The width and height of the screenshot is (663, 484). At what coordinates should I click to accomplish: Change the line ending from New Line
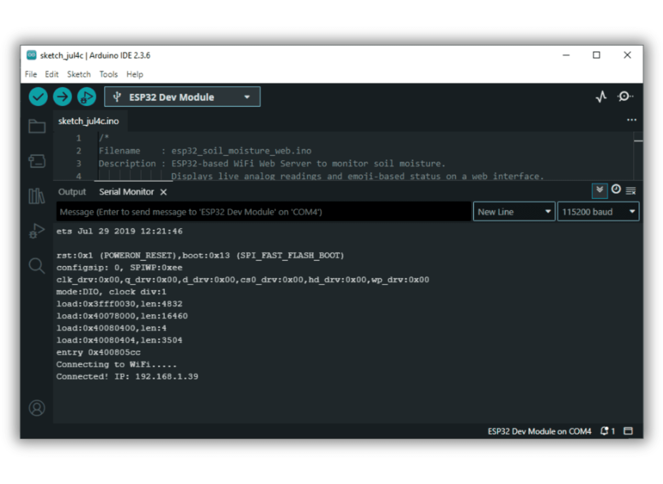pyautogui.click(x=513, y=211)
